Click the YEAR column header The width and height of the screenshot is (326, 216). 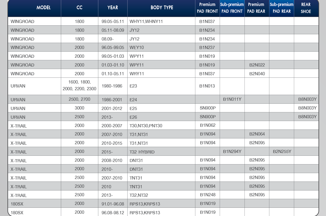113,7
